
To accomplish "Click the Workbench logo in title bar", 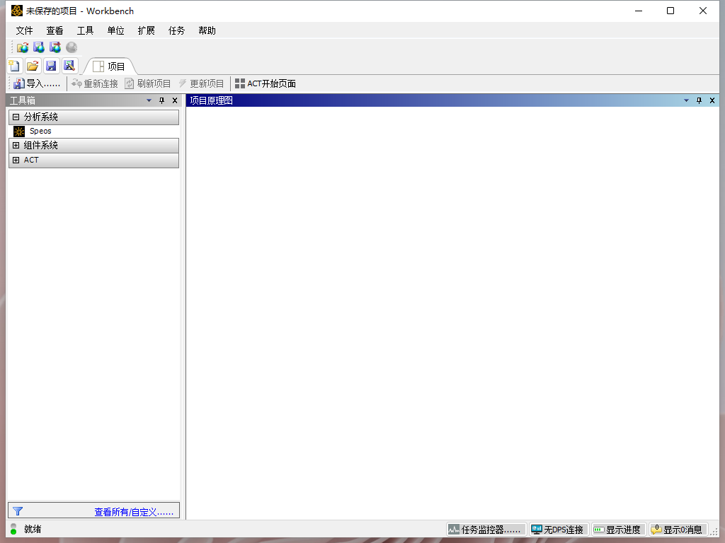I will click(x=17, y=11).
